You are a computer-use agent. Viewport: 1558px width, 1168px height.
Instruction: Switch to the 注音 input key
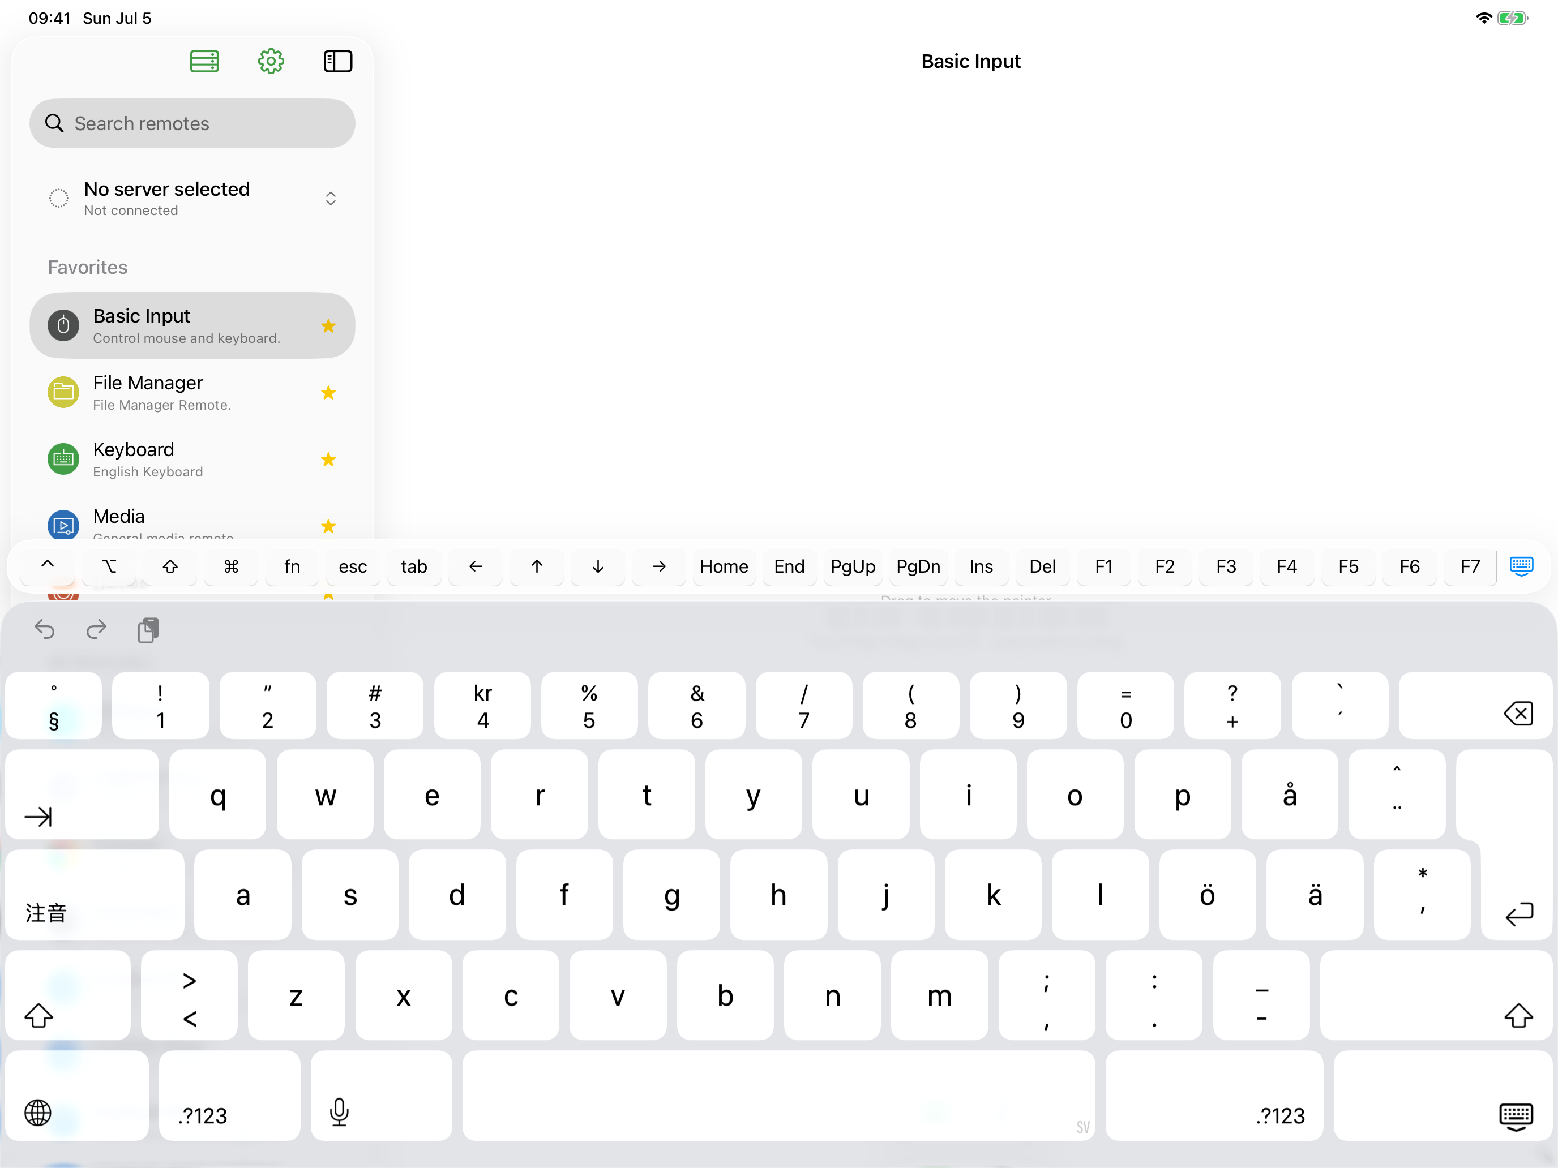95,895
